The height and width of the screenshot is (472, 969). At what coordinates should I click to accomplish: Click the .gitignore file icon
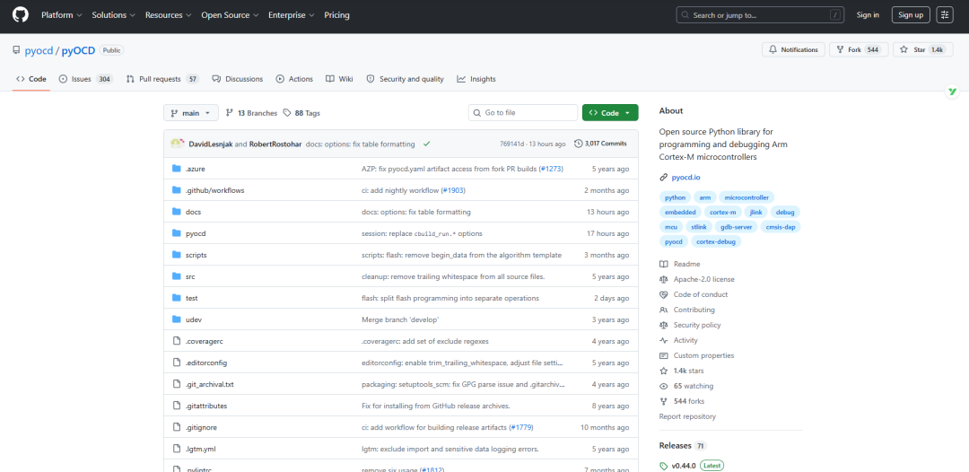click(176, 427)
